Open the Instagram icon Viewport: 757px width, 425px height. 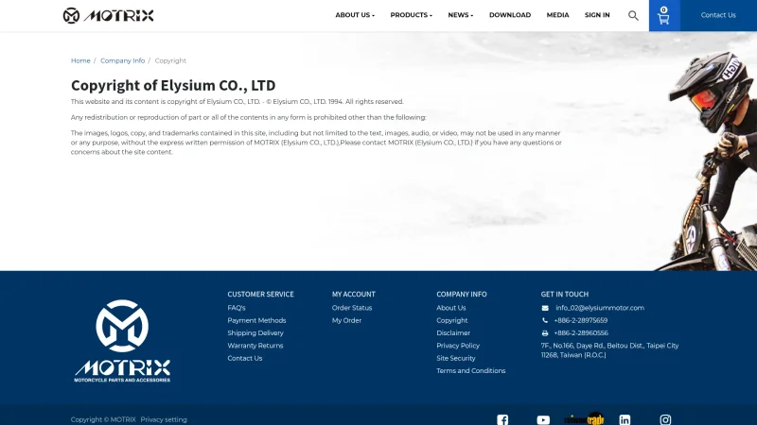(665, 419)
